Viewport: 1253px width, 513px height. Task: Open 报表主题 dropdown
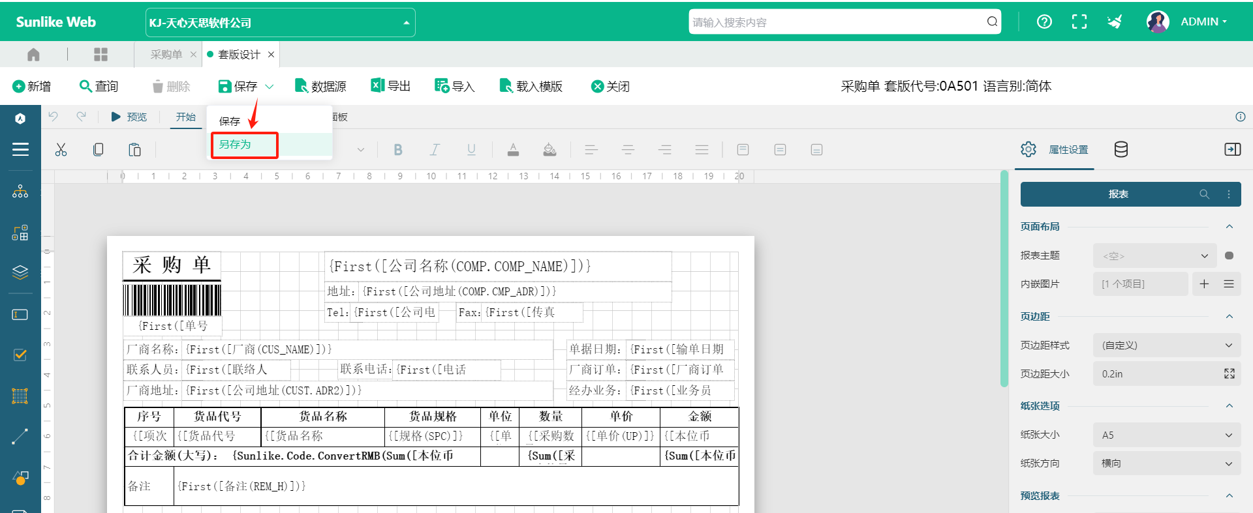[x=1154, y=256]
